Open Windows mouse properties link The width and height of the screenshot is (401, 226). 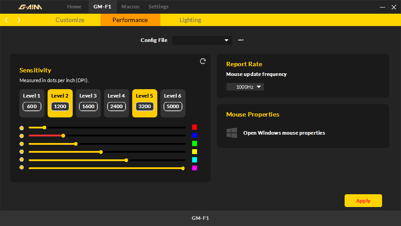[284, 133]
